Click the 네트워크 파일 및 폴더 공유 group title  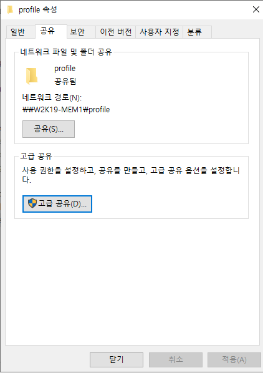(66, 52)
